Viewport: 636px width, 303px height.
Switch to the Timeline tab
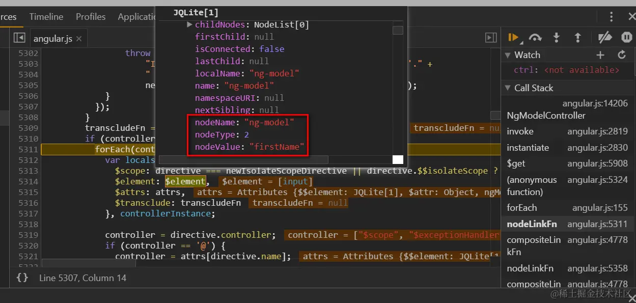[46, 17]
